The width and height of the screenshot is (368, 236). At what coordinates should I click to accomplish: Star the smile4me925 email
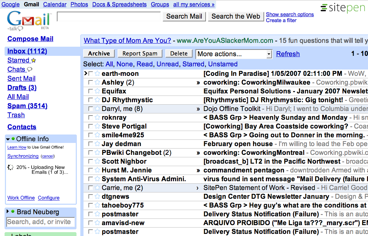(x=98, y=135)
